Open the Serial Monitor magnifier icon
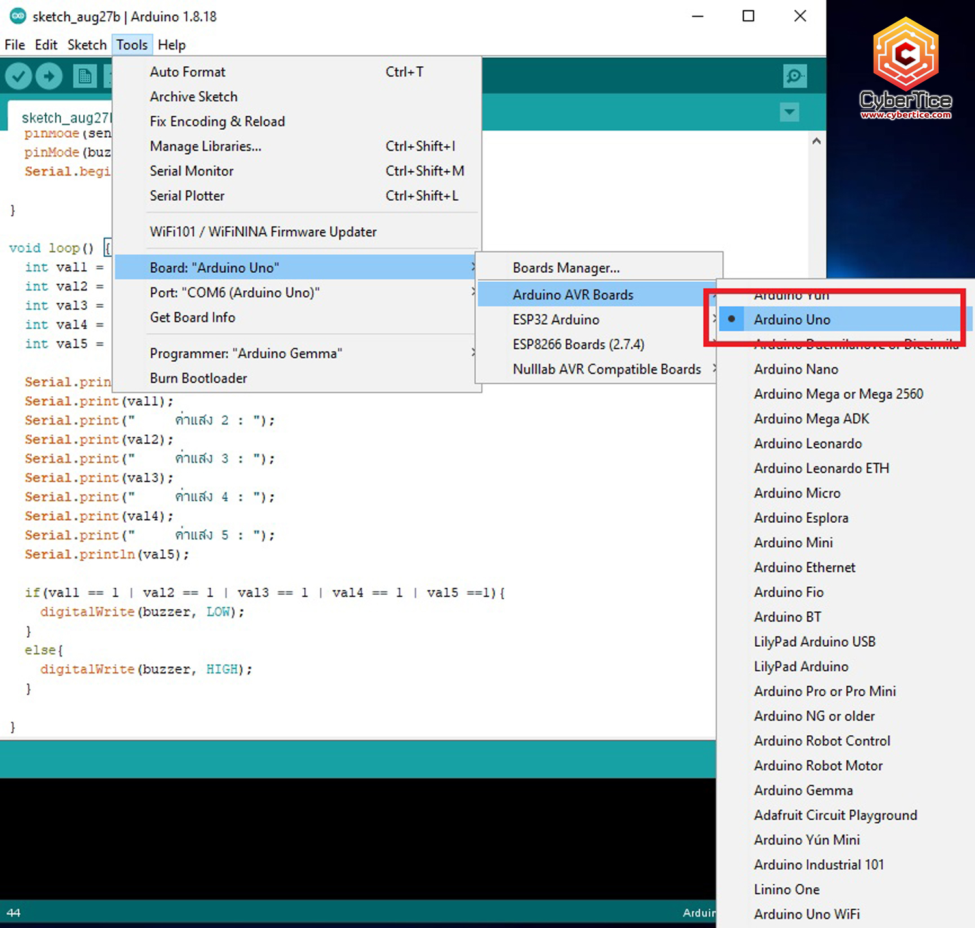 coord(794,75)
